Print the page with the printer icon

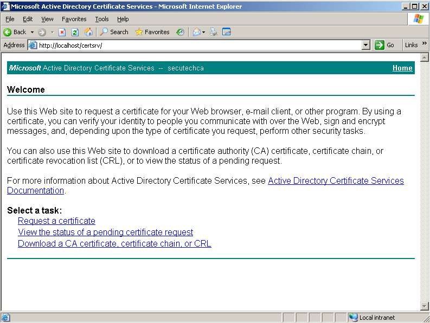tap(213, 32)
